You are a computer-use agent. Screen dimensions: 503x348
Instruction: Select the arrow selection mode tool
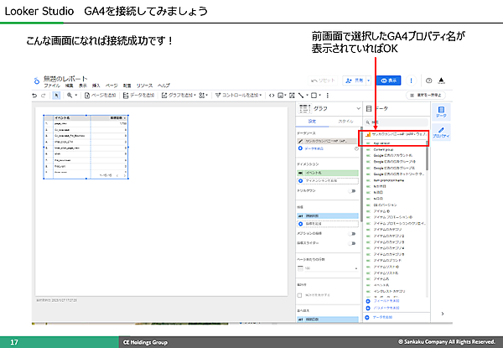pos(56,95)
